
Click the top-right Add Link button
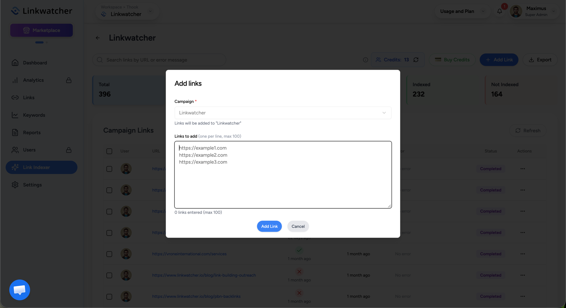[x=499, y=60]
